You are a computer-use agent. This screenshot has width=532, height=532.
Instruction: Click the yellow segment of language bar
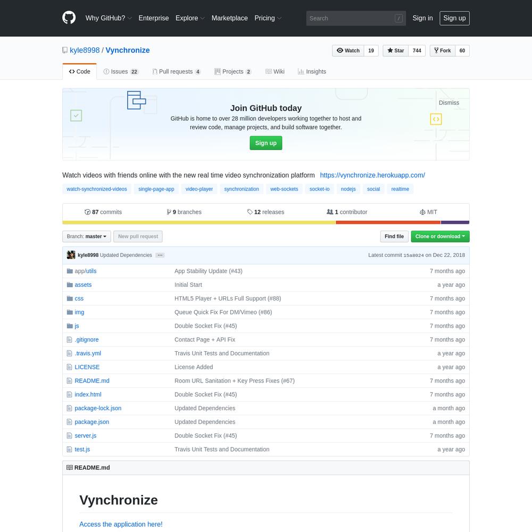pyautogui.click(x=199, y=222)
